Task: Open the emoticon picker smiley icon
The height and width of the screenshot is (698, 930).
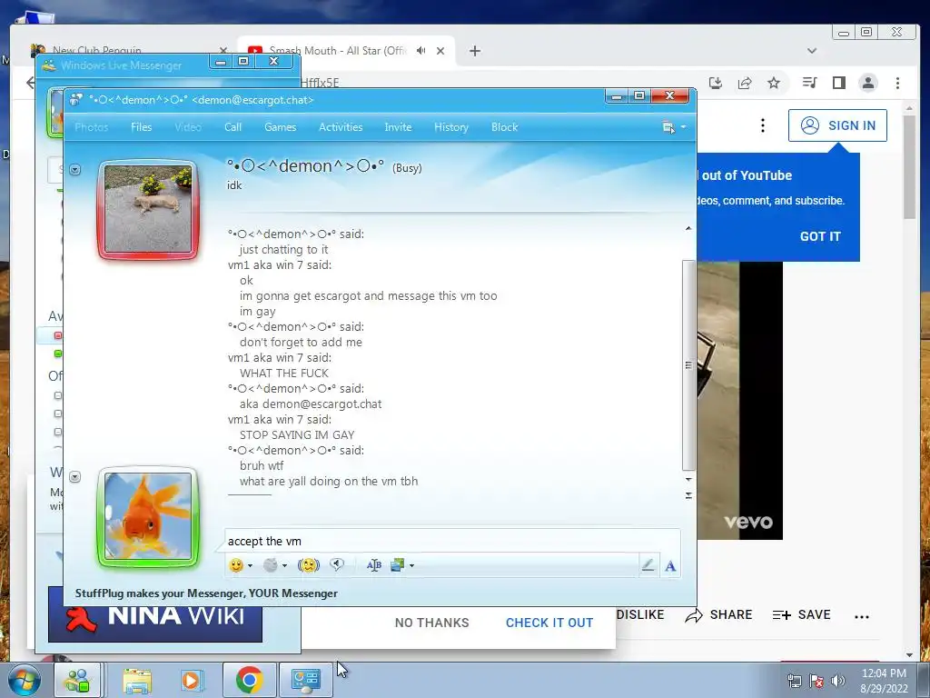Action: tap(236, 565)
